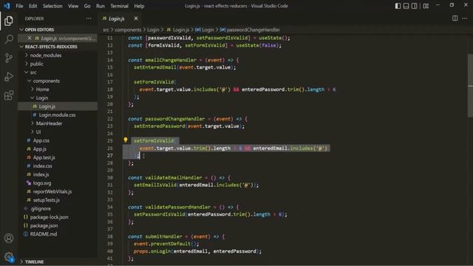Open the View menu
The image size is (473, 266).
(73, 6)
